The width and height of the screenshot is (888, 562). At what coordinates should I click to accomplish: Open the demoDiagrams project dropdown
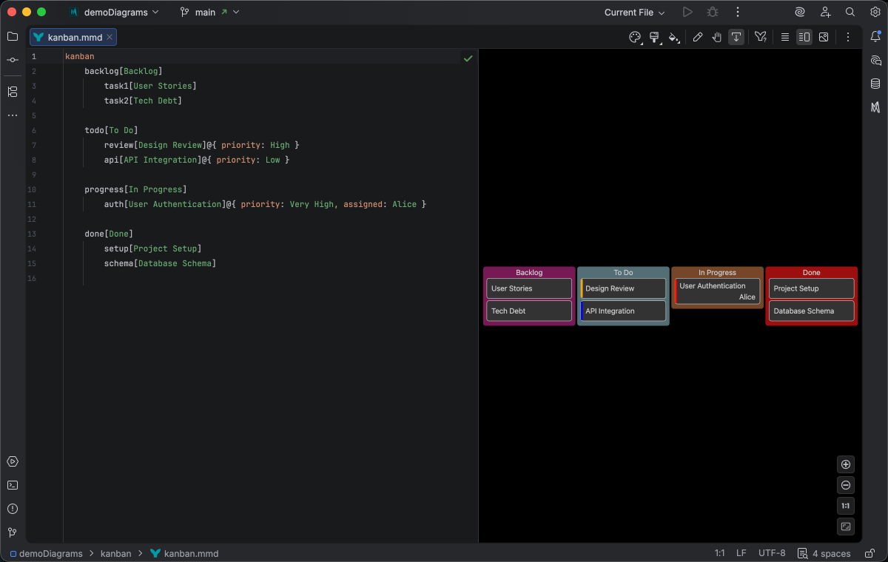click(x=112, y=12)
